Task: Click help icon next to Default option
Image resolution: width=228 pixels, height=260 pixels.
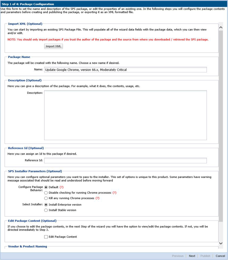Action: (x=62, y=187)
